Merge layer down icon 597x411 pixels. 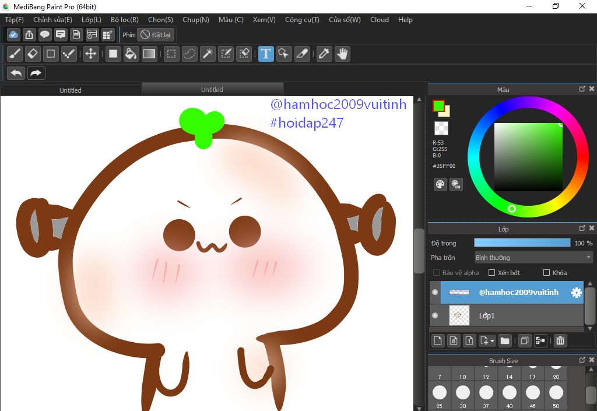(x=540, y=340)
